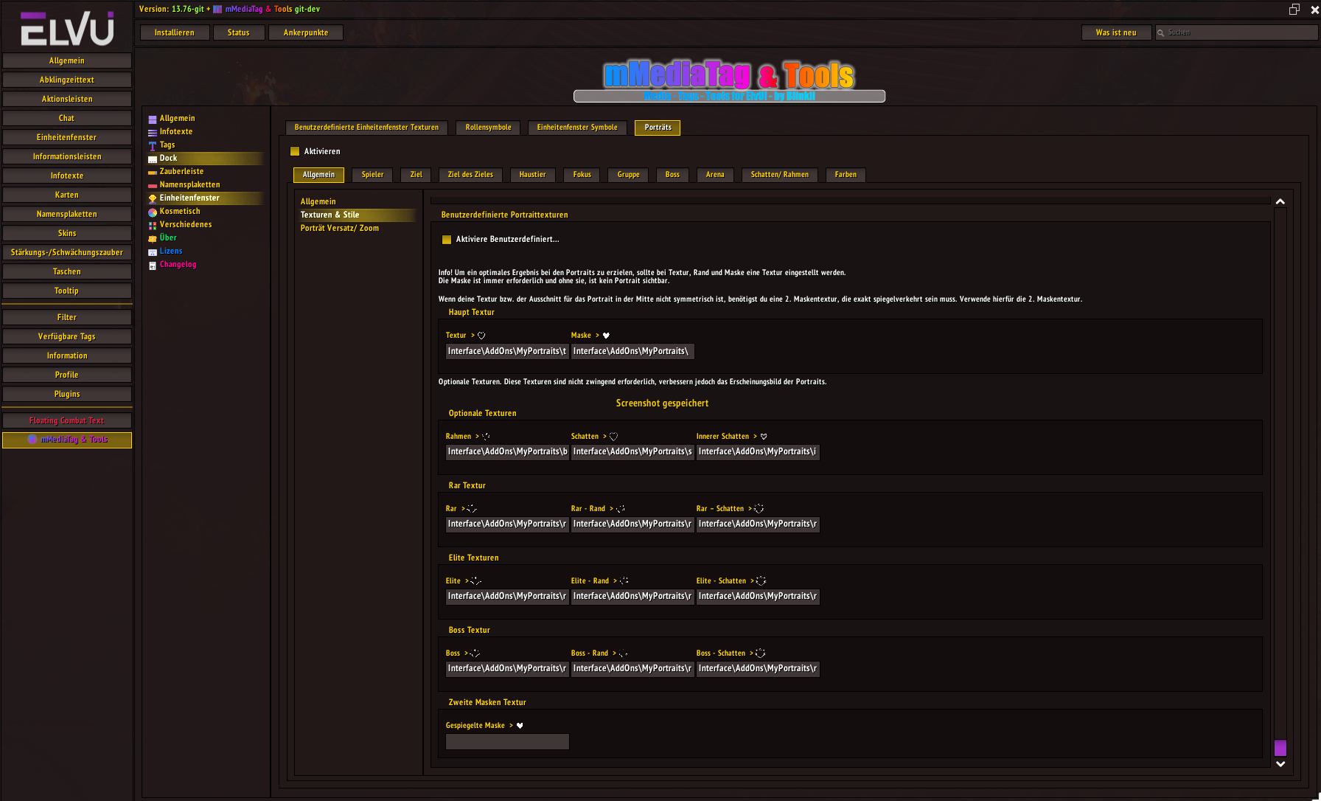Open Stärkungs-/Schwächungszauber settings
Image resolution: width=1321 pixels, height=801 pixels.
pyautogui.click(x=67, y=252)
